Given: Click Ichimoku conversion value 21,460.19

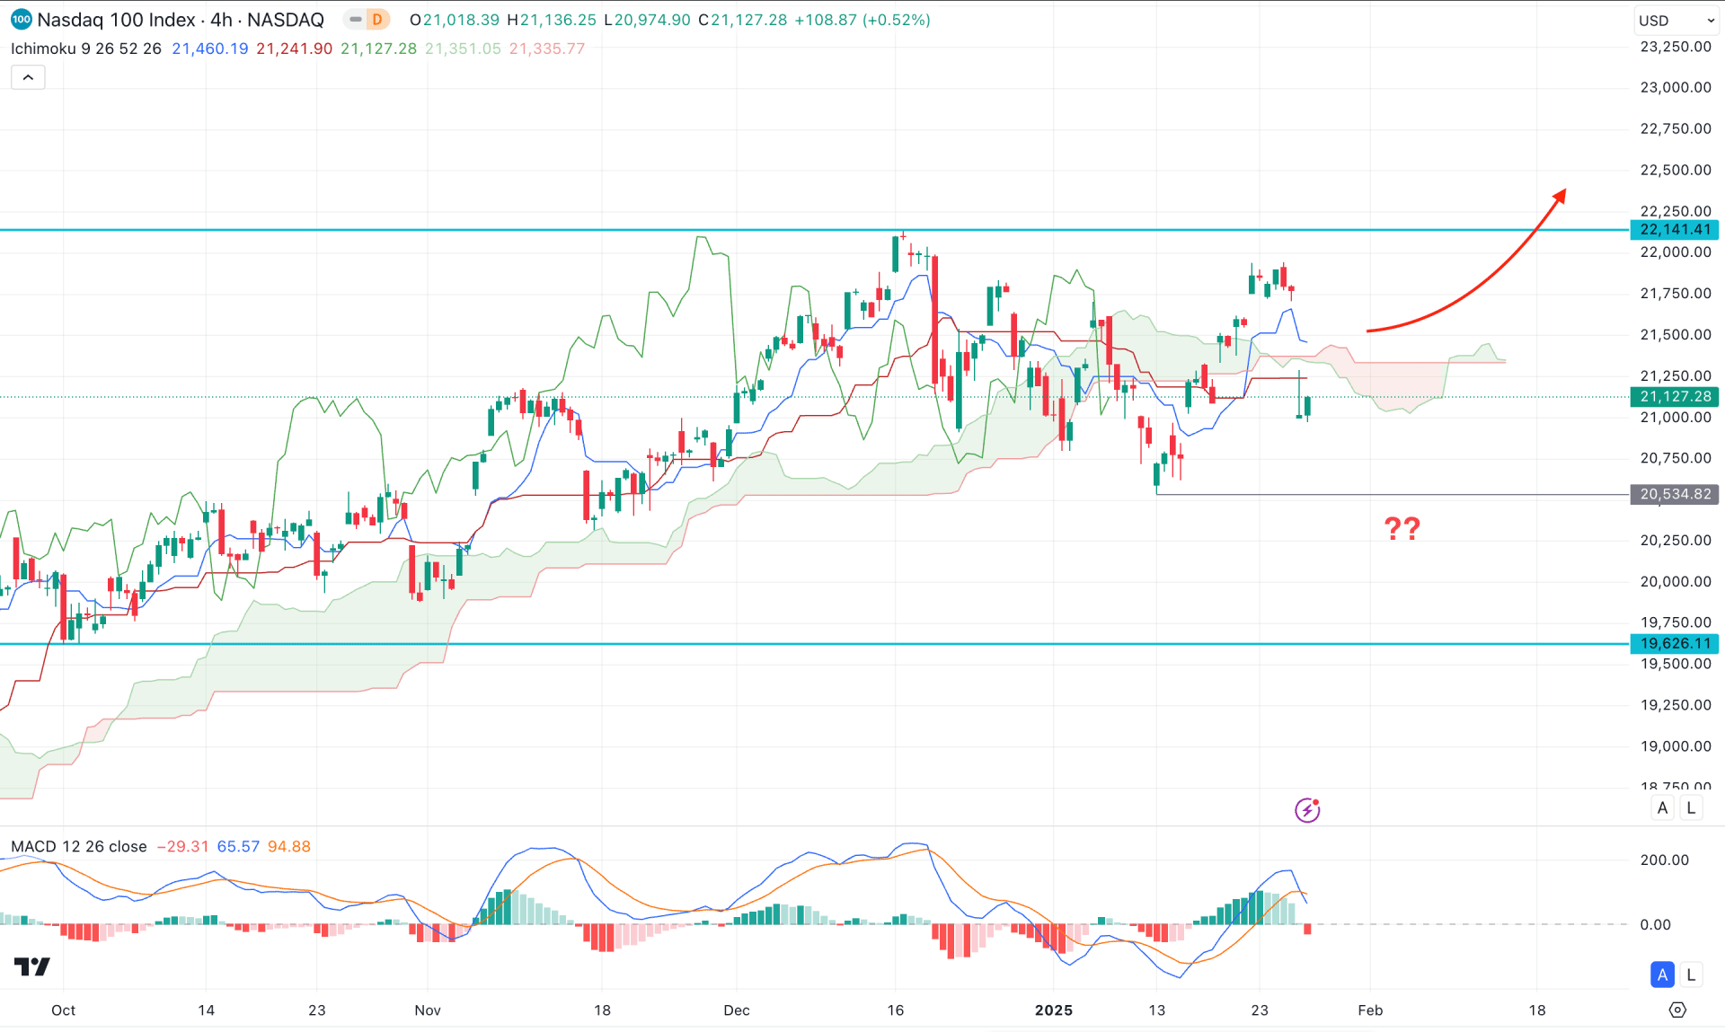Looking at the screenshot, I should tap(210, 49).
